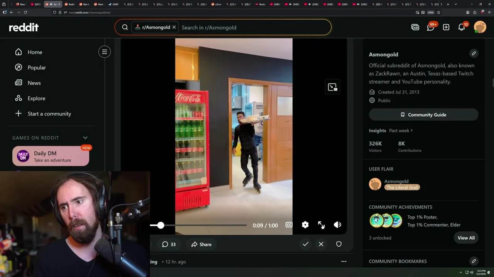Open system volume control
Image resolution: width=494 pixels, height=277 pixels.
[471, 272]
